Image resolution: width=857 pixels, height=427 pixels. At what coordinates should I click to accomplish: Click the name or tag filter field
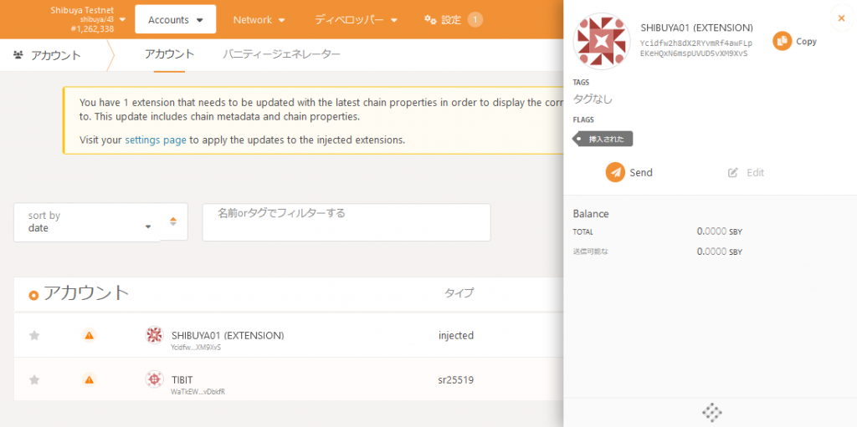(x=345, y=221)
